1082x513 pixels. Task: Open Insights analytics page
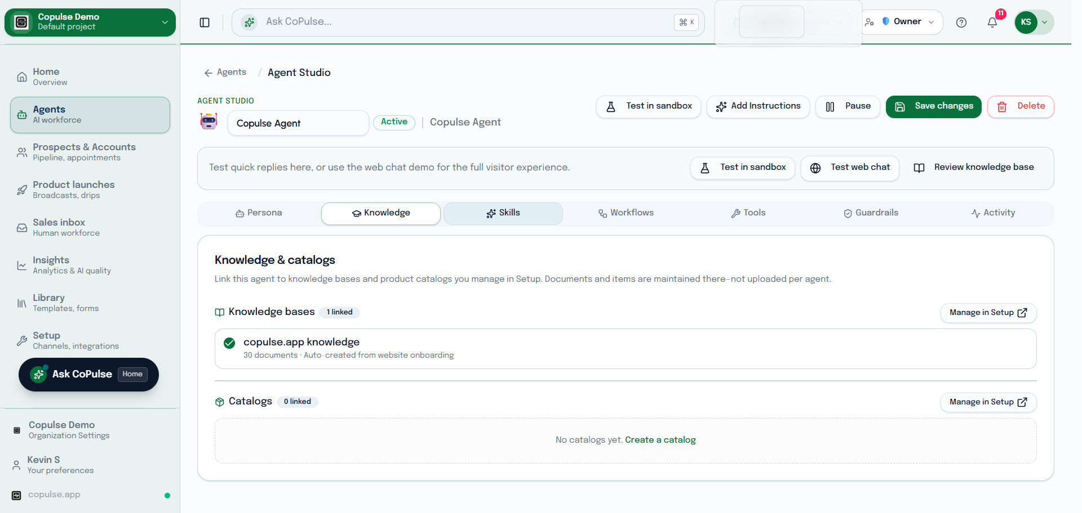tap(90, 265)
